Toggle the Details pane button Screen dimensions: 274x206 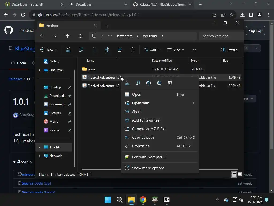[229, 50]
